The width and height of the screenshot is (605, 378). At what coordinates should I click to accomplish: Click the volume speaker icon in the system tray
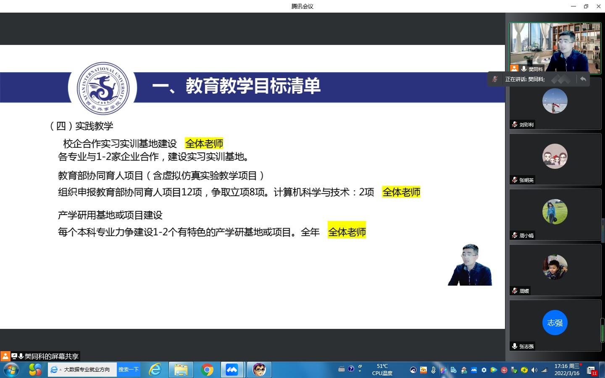tap(534, 370)
